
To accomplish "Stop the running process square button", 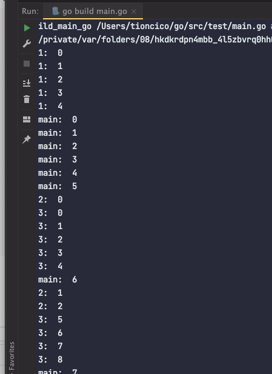I will [x=27, y=64].
